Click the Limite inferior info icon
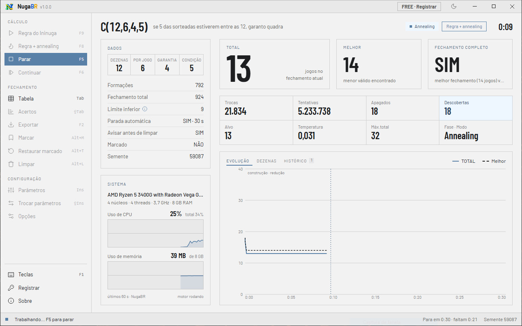Screen dimensions: 522x326 click(145, 109)
